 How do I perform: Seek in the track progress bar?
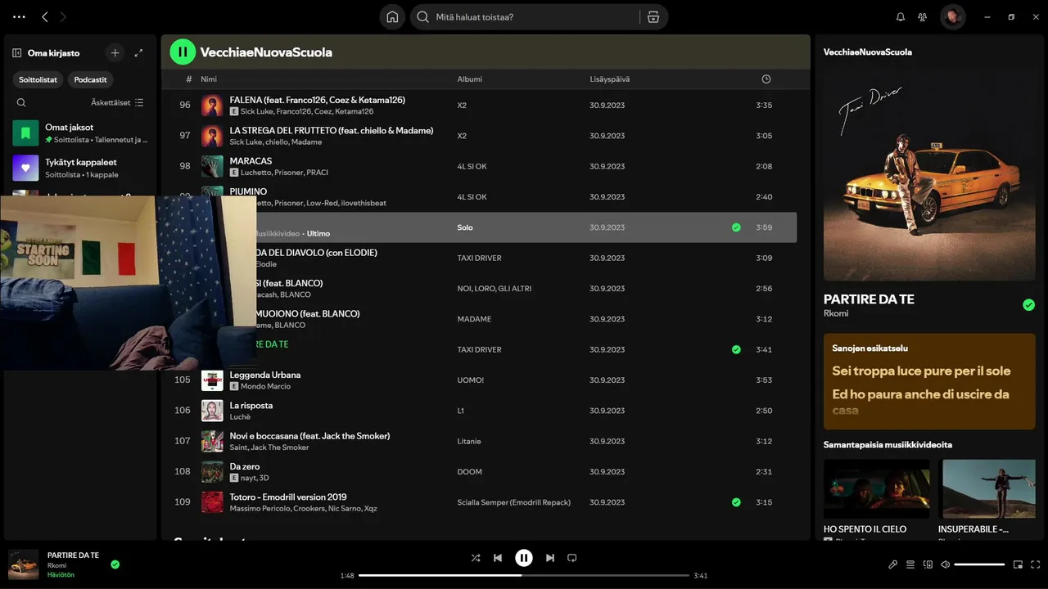[524, 575]
